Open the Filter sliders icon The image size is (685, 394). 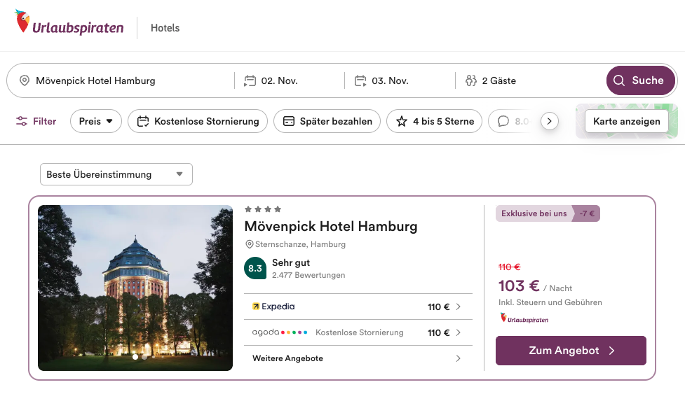[22, 121]
